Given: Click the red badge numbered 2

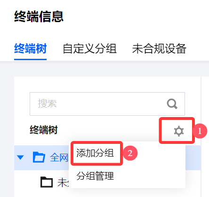Looking at the screenshot, I should click(x=130, y=153).
